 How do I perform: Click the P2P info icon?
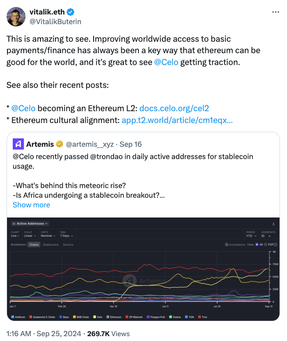(276, 245)
